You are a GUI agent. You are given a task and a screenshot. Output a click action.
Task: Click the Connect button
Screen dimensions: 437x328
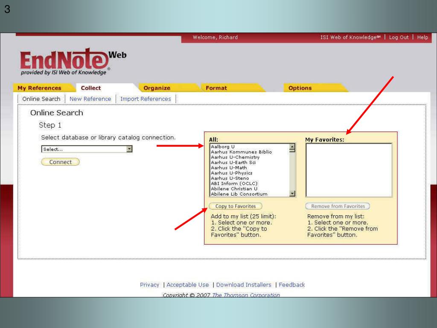click(61, 162)
